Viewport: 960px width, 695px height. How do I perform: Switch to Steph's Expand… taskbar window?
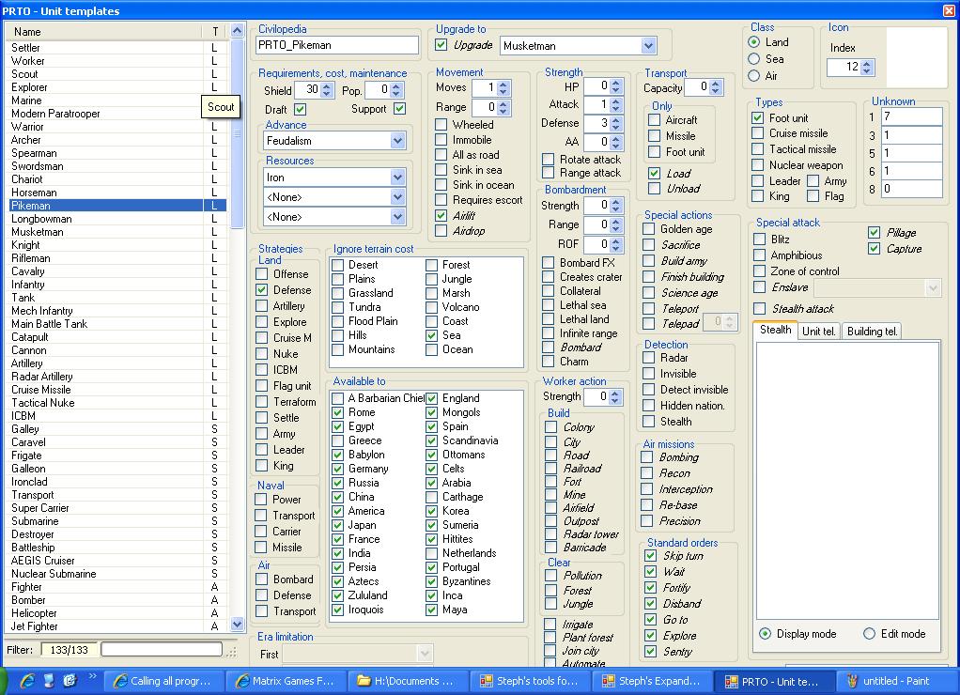[x=652, y=681]
